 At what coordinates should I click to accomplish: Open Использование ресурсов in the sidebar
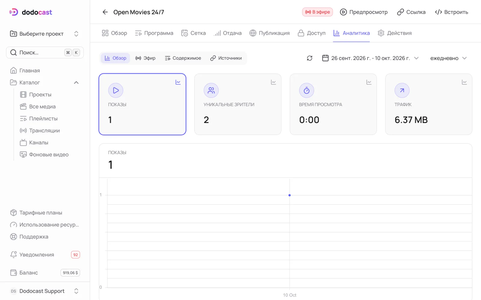[45, 225]
